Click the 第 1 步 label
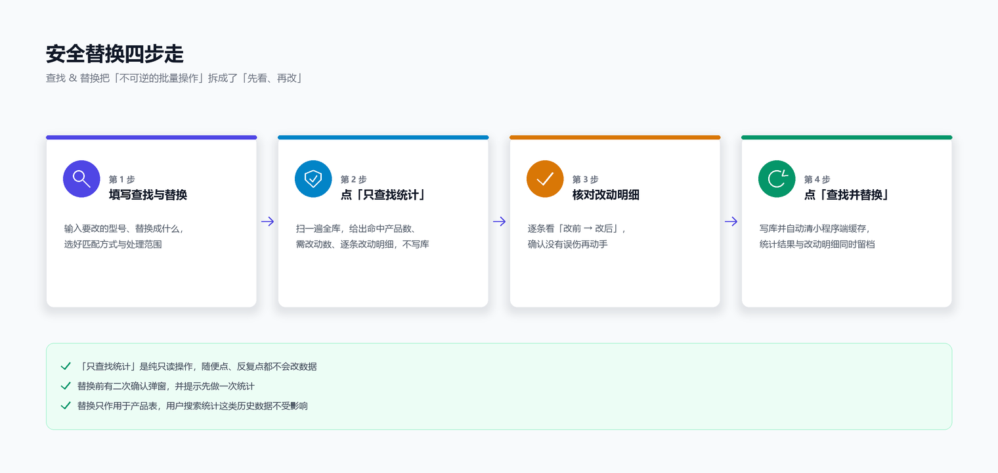 122,179
